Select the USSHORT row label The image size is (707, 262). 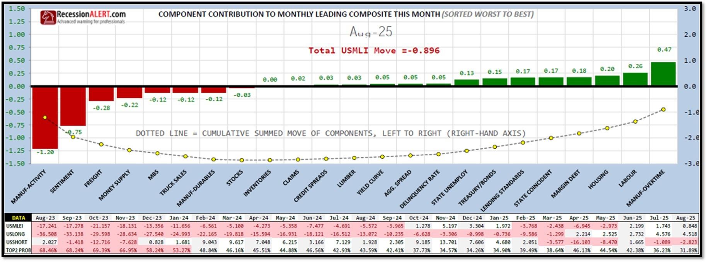[17, 242]
